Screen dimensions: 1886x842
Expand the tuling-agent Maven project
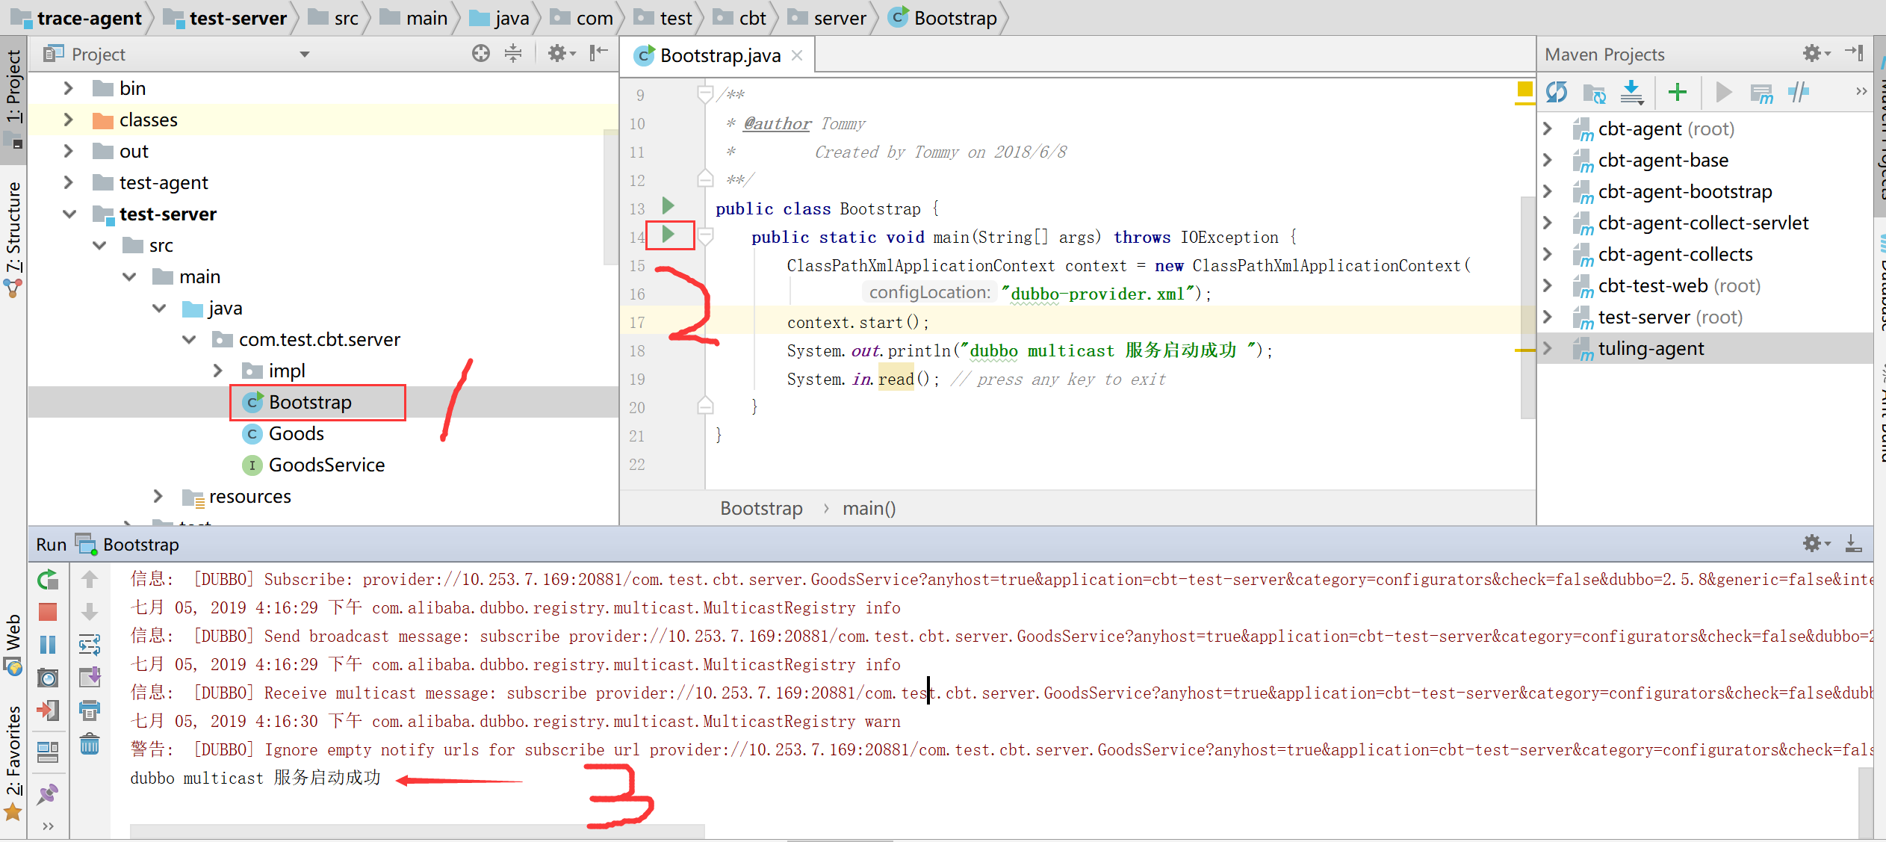click(x=1548, y=348)
